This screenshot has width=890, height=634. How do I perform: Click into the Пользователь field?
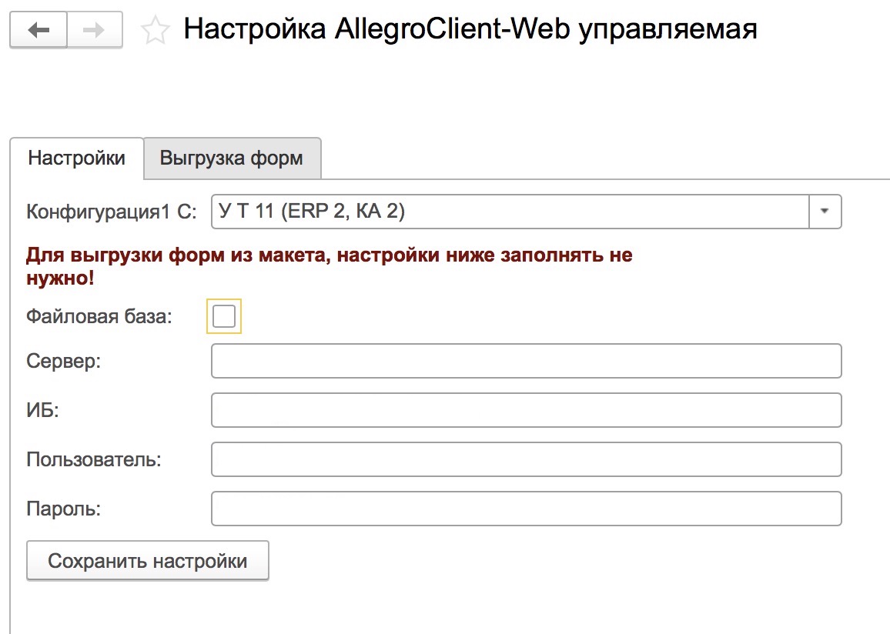526,459
